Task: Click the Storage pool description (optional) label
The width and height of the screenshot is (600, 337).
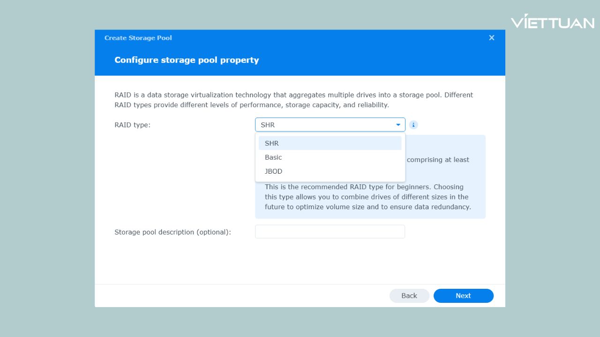Action: tap(172, 232)
